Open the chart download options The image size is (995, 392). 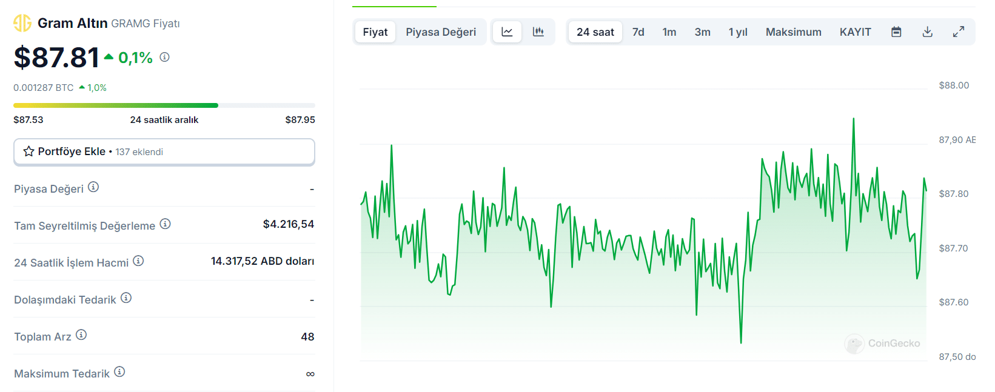pyautogui.click(x=927, y=32)
